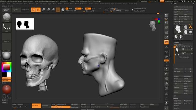Toggle the Floor grid button
196x110 pixels.
tap(166, 47)
